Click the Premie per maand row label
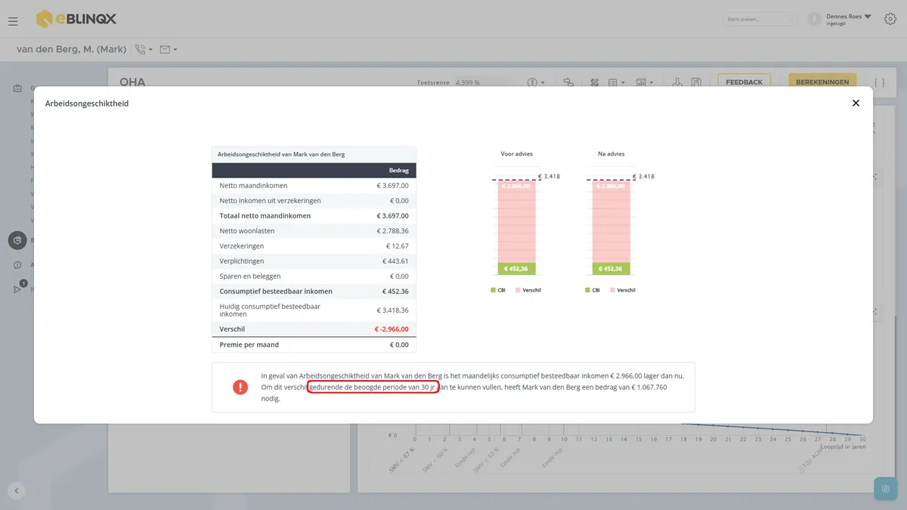907x510 pixels. (249, 345)
